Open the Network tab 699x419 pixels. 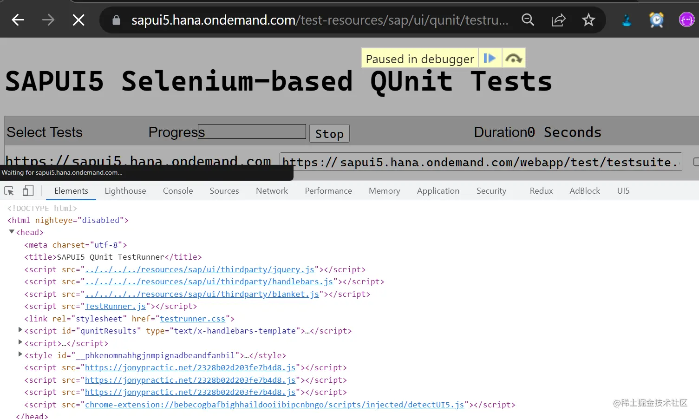click(x=272, y=191)
